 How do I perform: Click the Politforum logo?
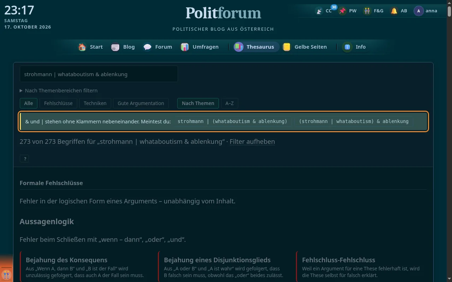pos(223,13)
